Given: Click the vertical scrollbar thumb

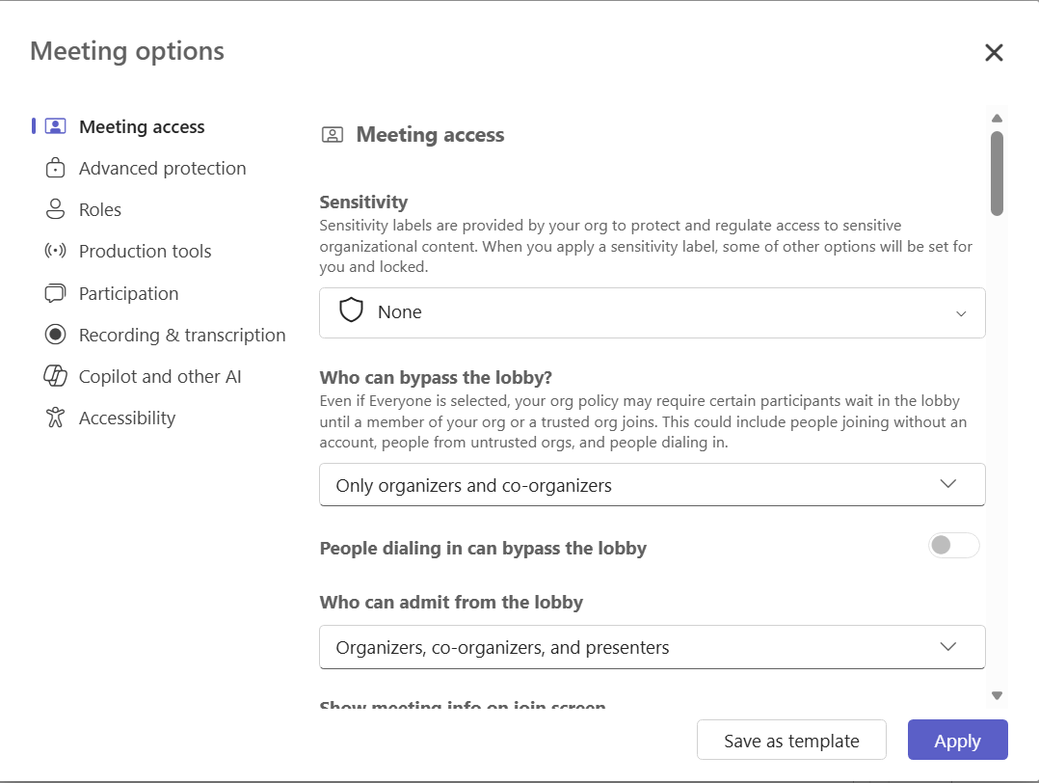Looking at the screenshot, I should [x=997, y=174].
